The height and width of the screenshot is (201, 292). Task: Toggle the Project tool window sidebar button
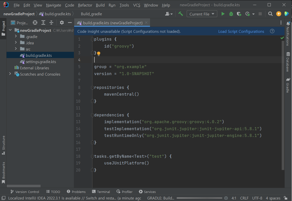tap(3, 28)
